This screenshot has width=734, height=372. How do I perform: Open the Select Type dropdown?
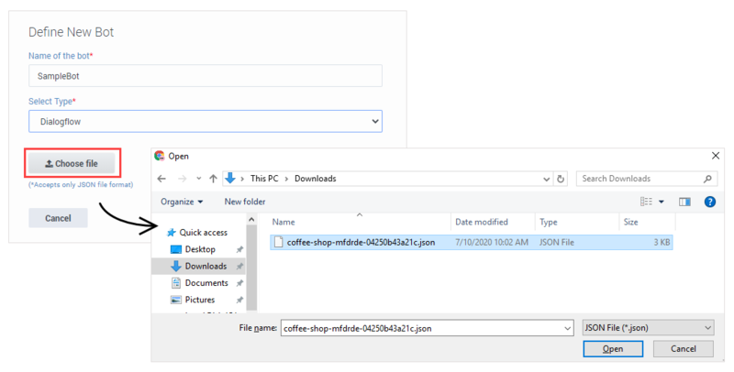coord(205,121)
